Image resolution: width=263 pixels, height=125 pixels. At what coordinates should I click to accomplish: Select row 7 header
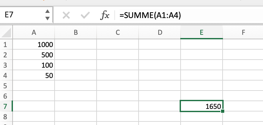[6, 106]
